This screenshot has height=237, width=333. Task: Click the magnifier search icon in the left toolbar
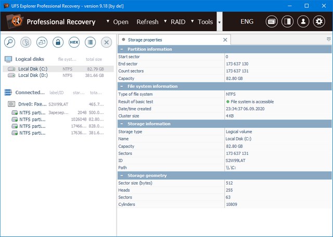point(11,42)
